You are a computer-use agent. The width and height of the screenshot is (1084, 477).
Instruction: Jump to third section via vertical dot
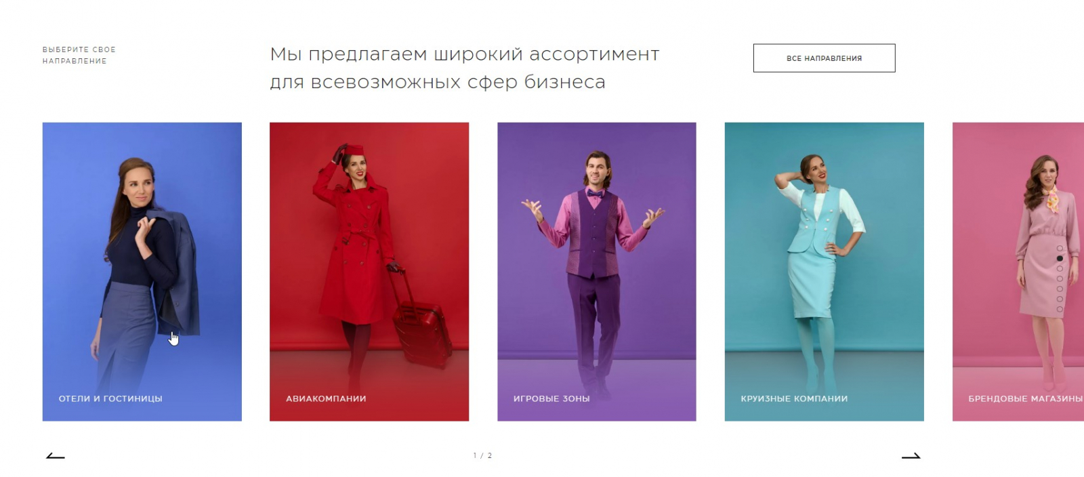(1060, 268)
